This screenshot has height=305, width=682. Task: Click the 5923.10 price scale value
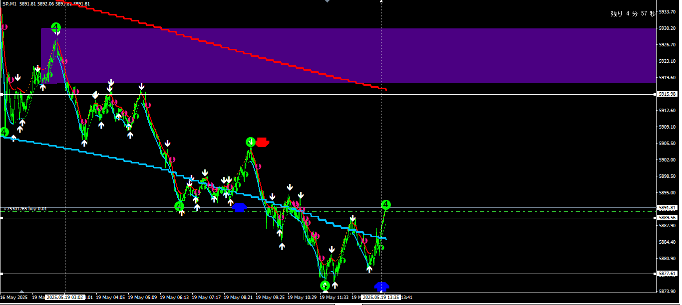pos(668,61)
